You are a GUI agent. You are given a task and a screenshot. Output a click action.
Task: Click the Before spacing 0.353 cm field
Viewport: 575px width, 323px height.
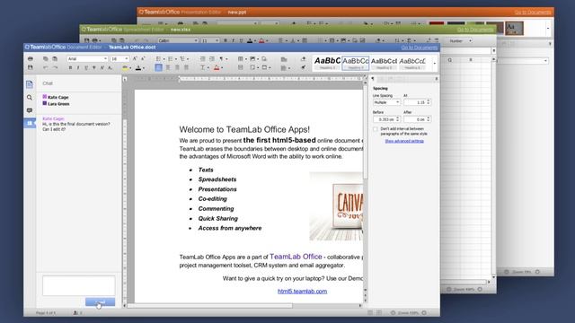(386, 119)
